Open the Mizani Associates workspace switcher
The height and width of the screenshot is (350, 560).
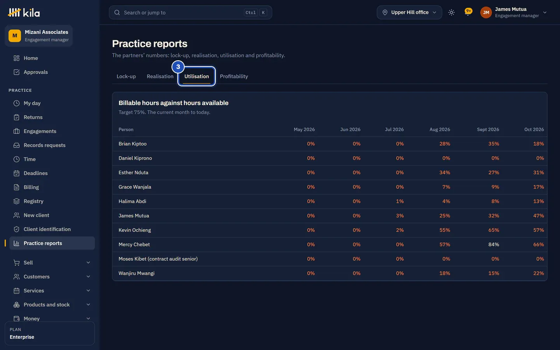39,36
